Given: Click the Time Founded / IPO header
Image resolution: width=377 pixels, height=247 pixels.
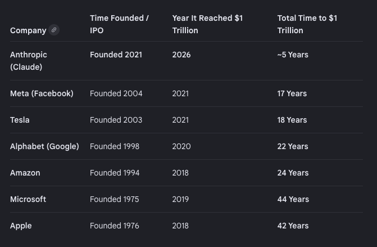Looking at the screenshot, I should point(119,24).
